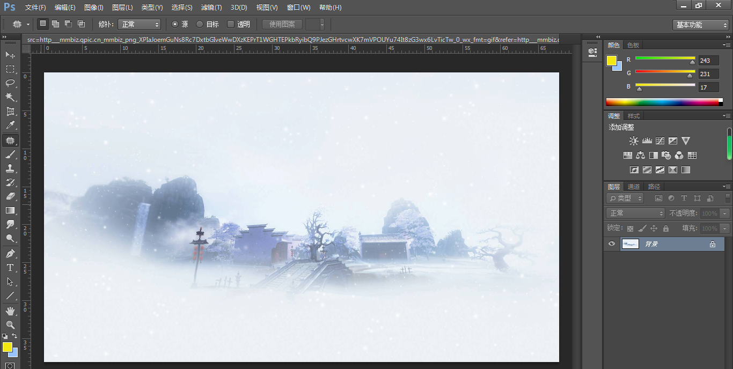Add an Exposure adjustment

pyautogui.click(x=673, y=141)
